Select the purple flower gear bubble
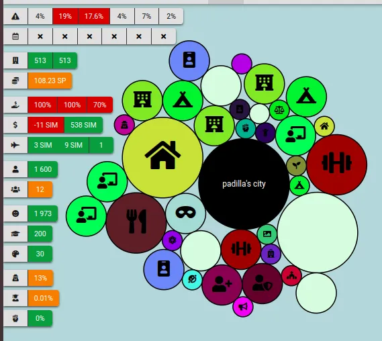This screenshot has width=382, height=341. coord(173,240)
